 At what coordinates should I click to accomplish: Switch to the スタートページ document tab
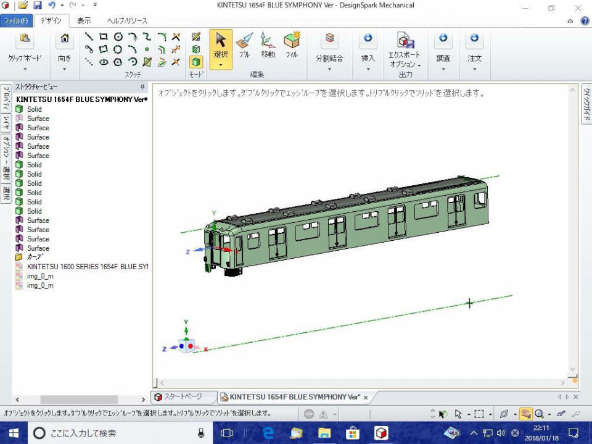point(184,396)
